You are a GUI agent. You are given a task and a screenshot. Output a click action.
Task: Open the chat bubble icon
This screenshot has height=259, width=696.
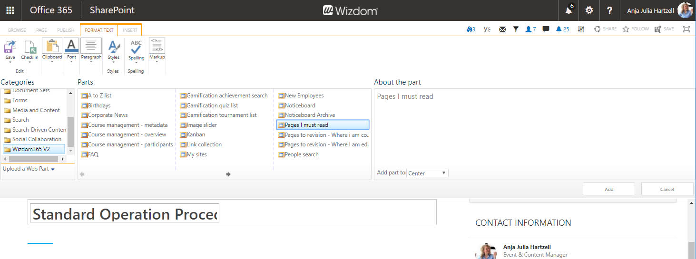click(546, 29)
